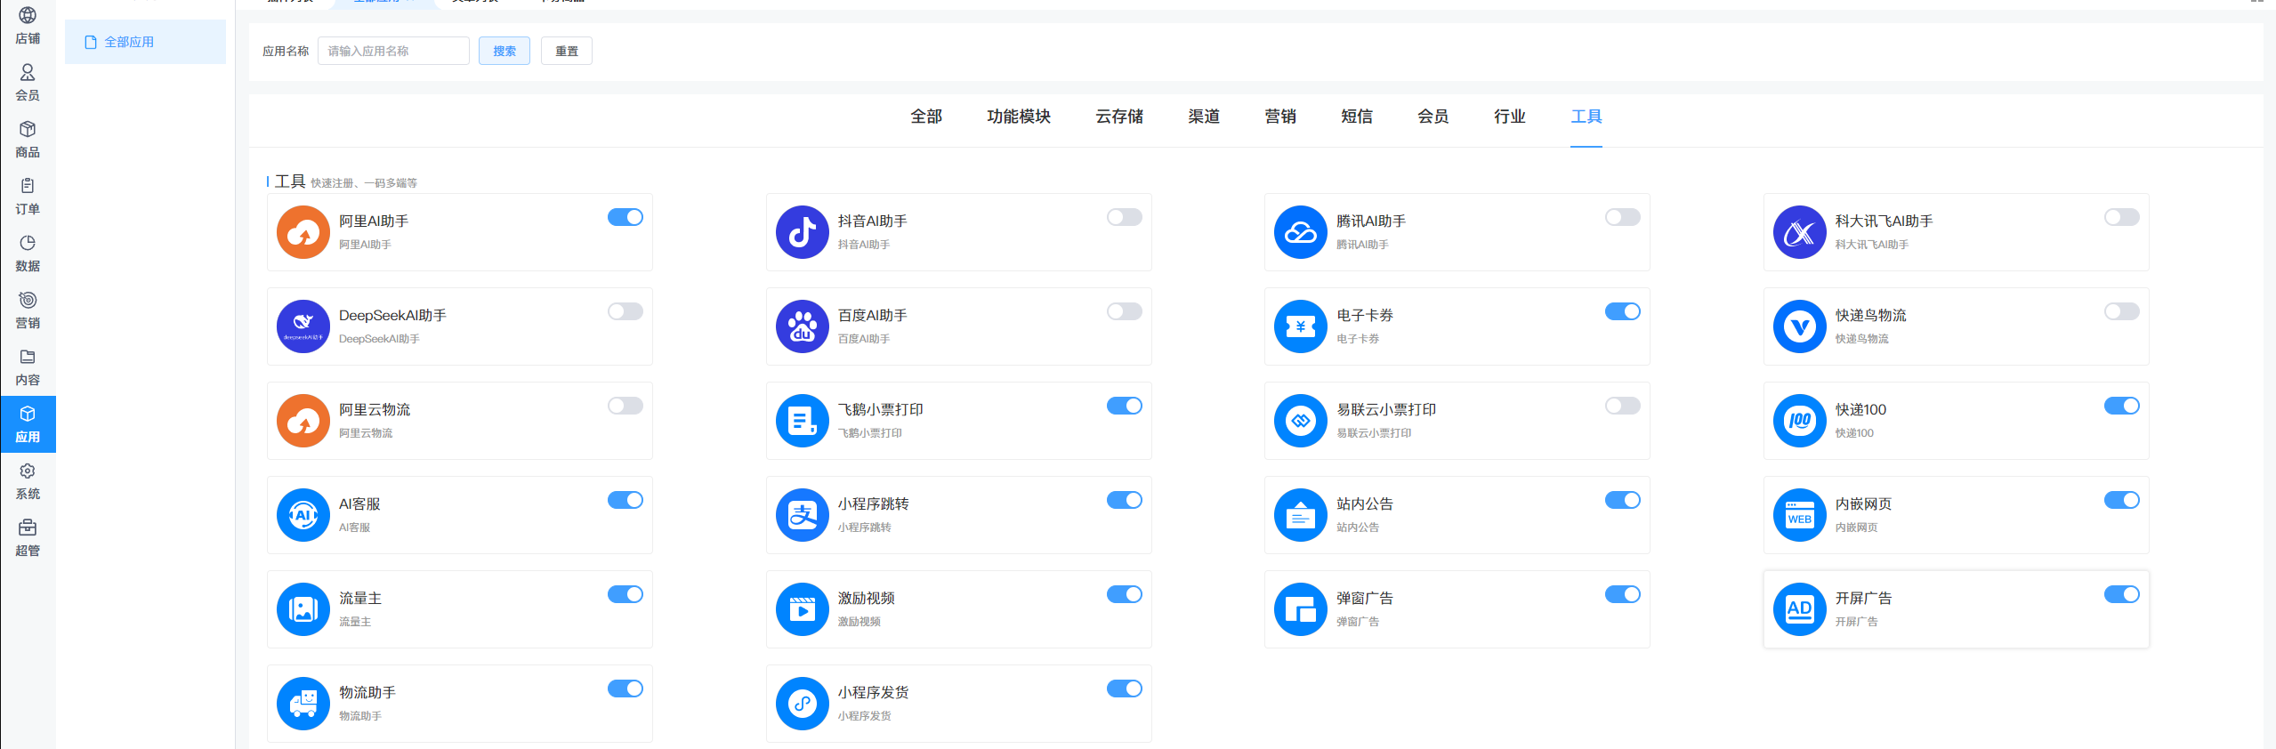Switch to the 全部 category tab
The width and height of the screenshot is (2276, 749).
pyautogui.click(x=926, y=117)
